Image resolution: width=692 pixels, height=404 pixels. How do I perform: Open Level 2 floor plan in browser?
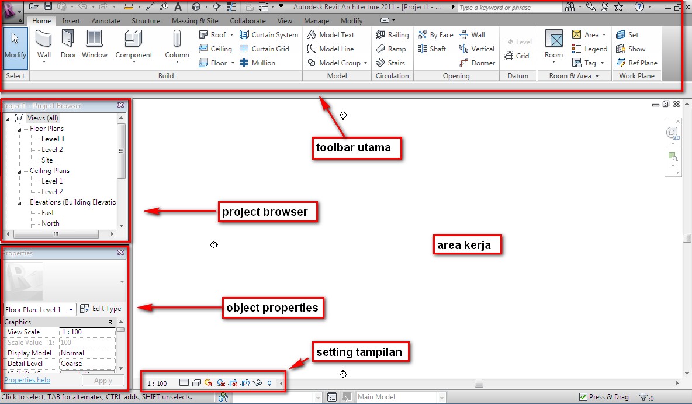click(52, 150)
